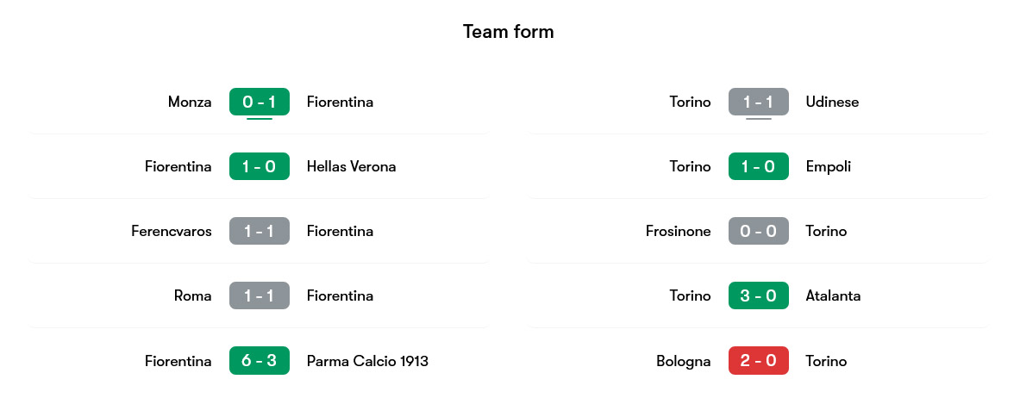Click the Monza 0 - 1 Fiorentina score badge
This screenshot has width=1020, height=398.
point(259,102)
